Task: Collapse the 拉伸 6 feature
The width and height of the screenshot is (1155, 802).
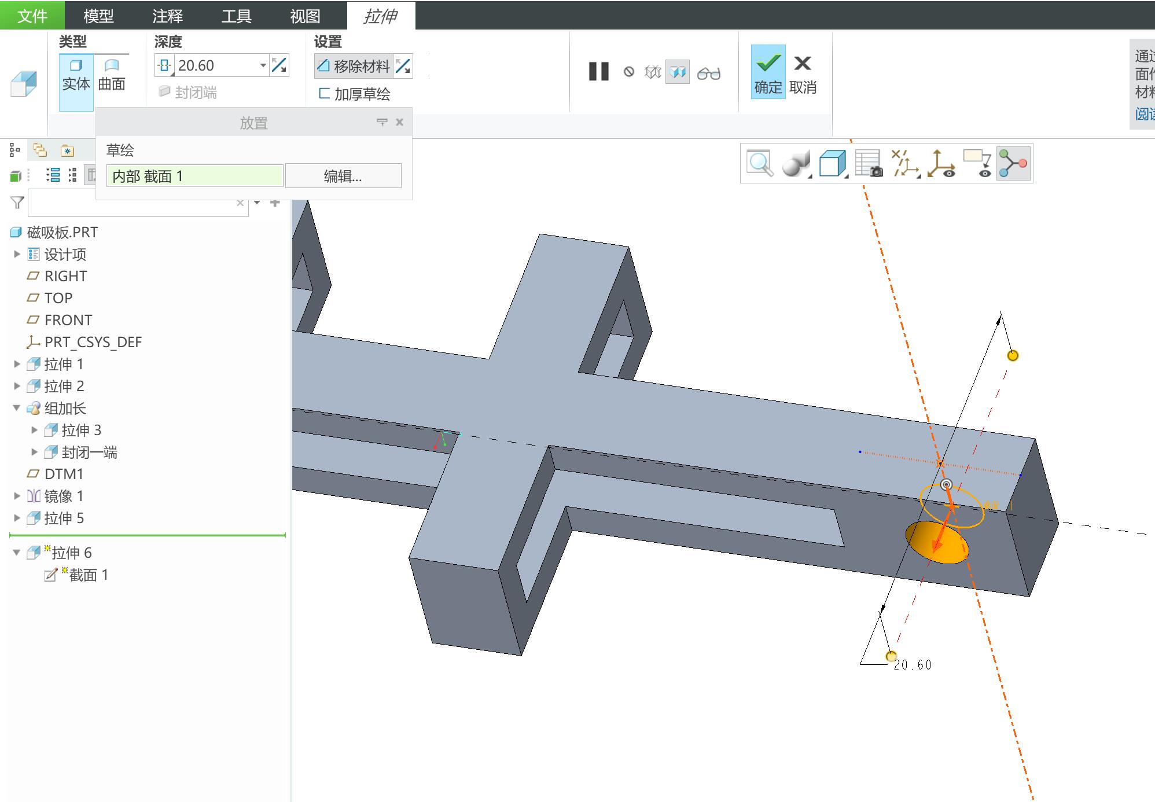Action: click(x=17, y=553)
